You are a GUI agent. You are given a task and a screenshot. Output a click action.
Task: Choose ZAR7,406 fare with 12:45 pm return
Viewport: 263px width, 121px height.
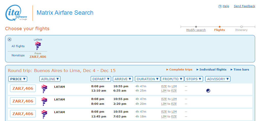coord(23,114)
